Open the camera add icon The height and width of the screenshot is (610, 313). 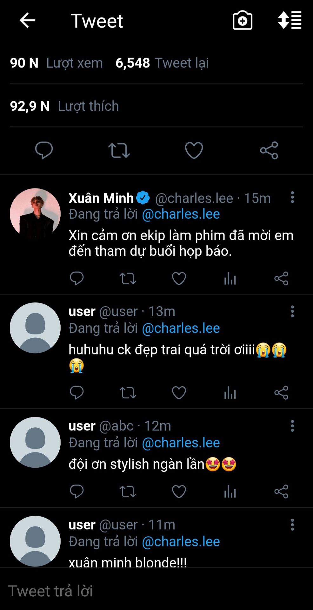(242, 21)
